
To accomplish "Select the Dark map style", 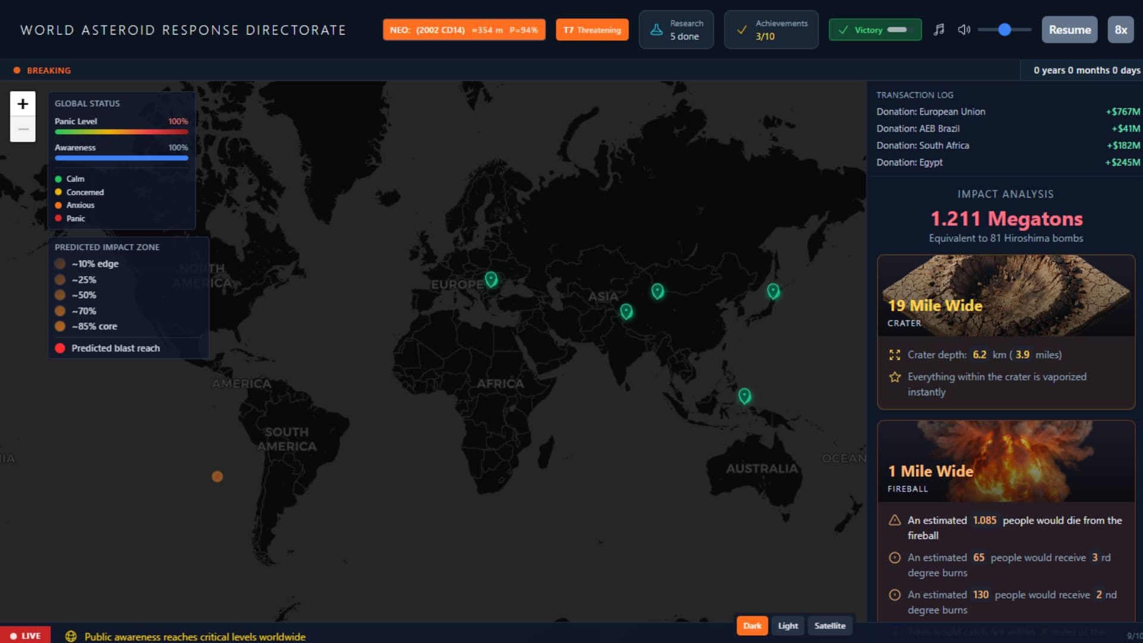I will (752, 625).
